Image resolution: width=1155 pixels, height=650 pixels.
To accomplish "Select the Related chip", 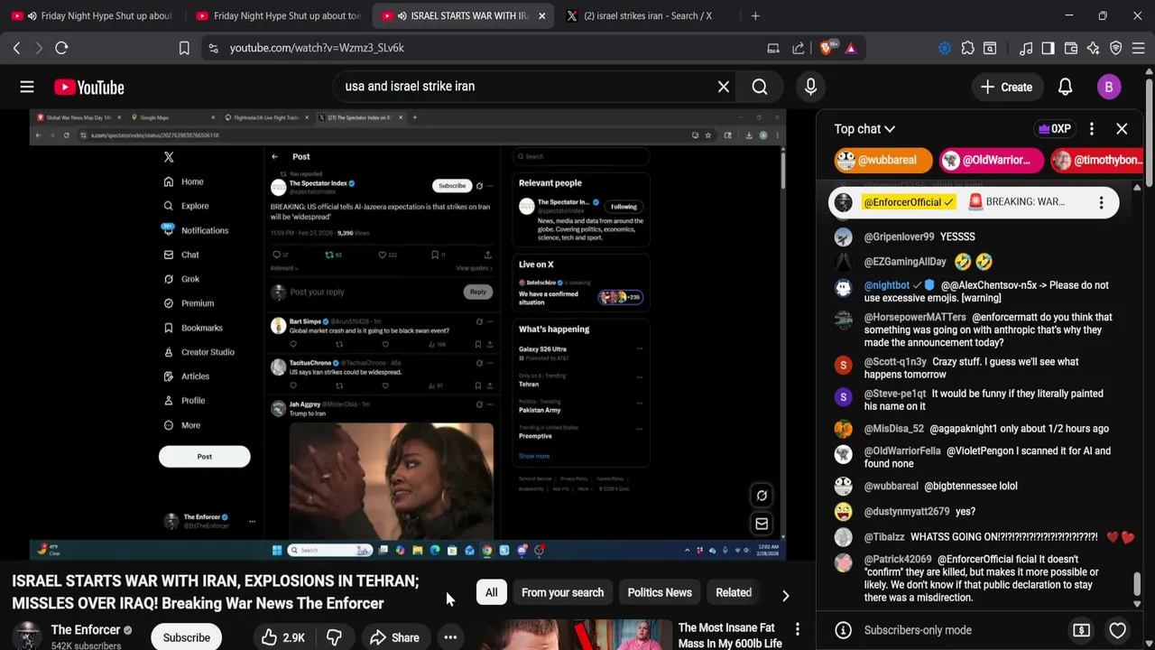I will click(734, 593).
